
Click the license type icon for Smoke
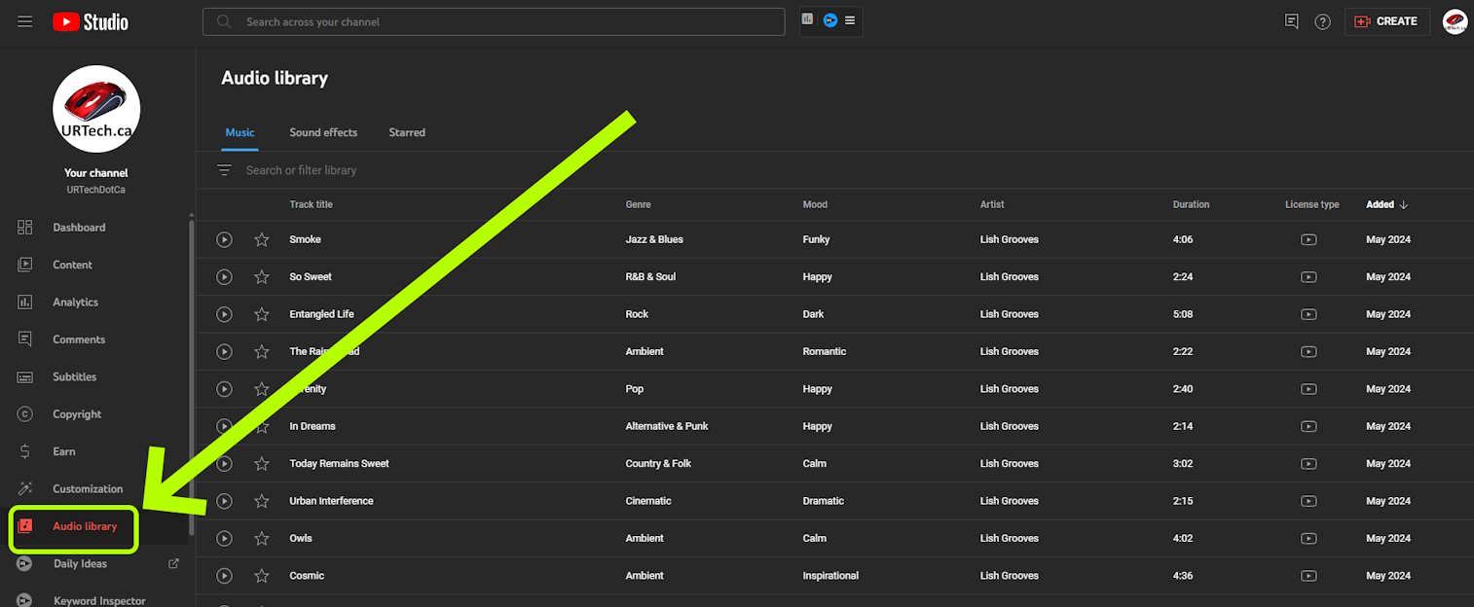pyautogui.click(x=1308, y=239)
